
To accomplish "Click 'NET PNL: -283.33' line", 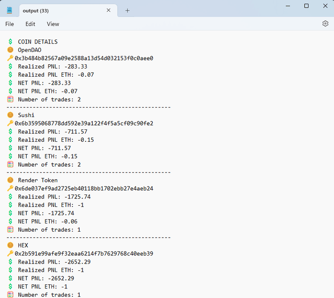I will click(x=44, y=83).
